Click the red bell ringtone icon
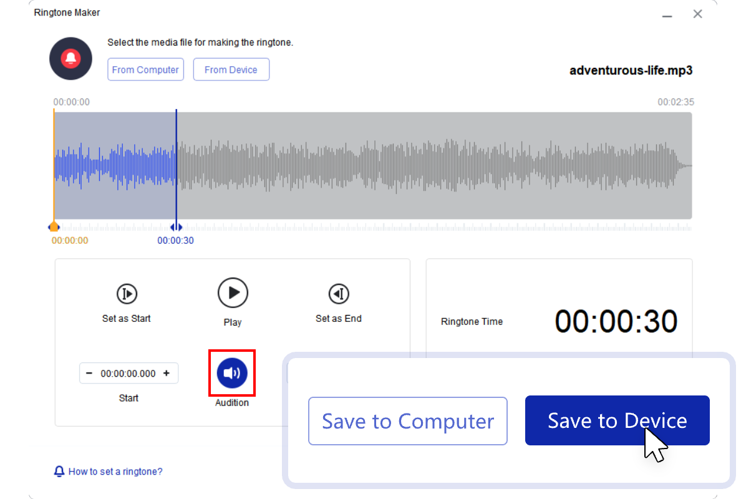Screen dimensions: 746x499 [x=70, y=59]
